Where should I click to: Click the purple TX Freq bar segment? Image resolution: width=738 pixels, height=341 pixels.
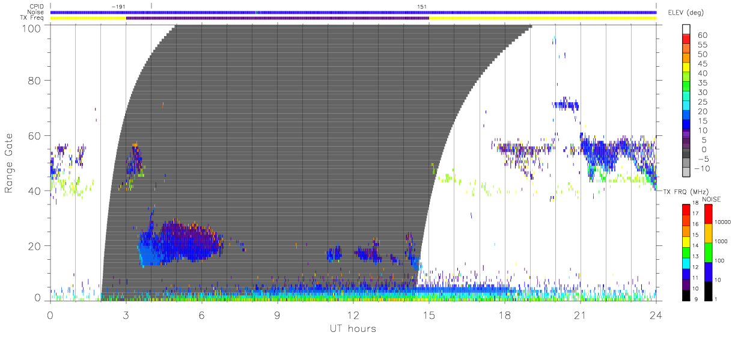pyautogui.click(x=278, y=18)
